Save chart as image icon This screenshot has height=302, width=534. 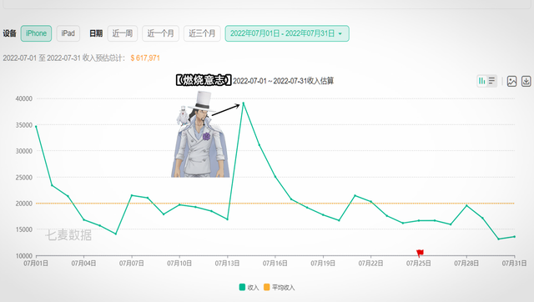[x=511, y=81]
